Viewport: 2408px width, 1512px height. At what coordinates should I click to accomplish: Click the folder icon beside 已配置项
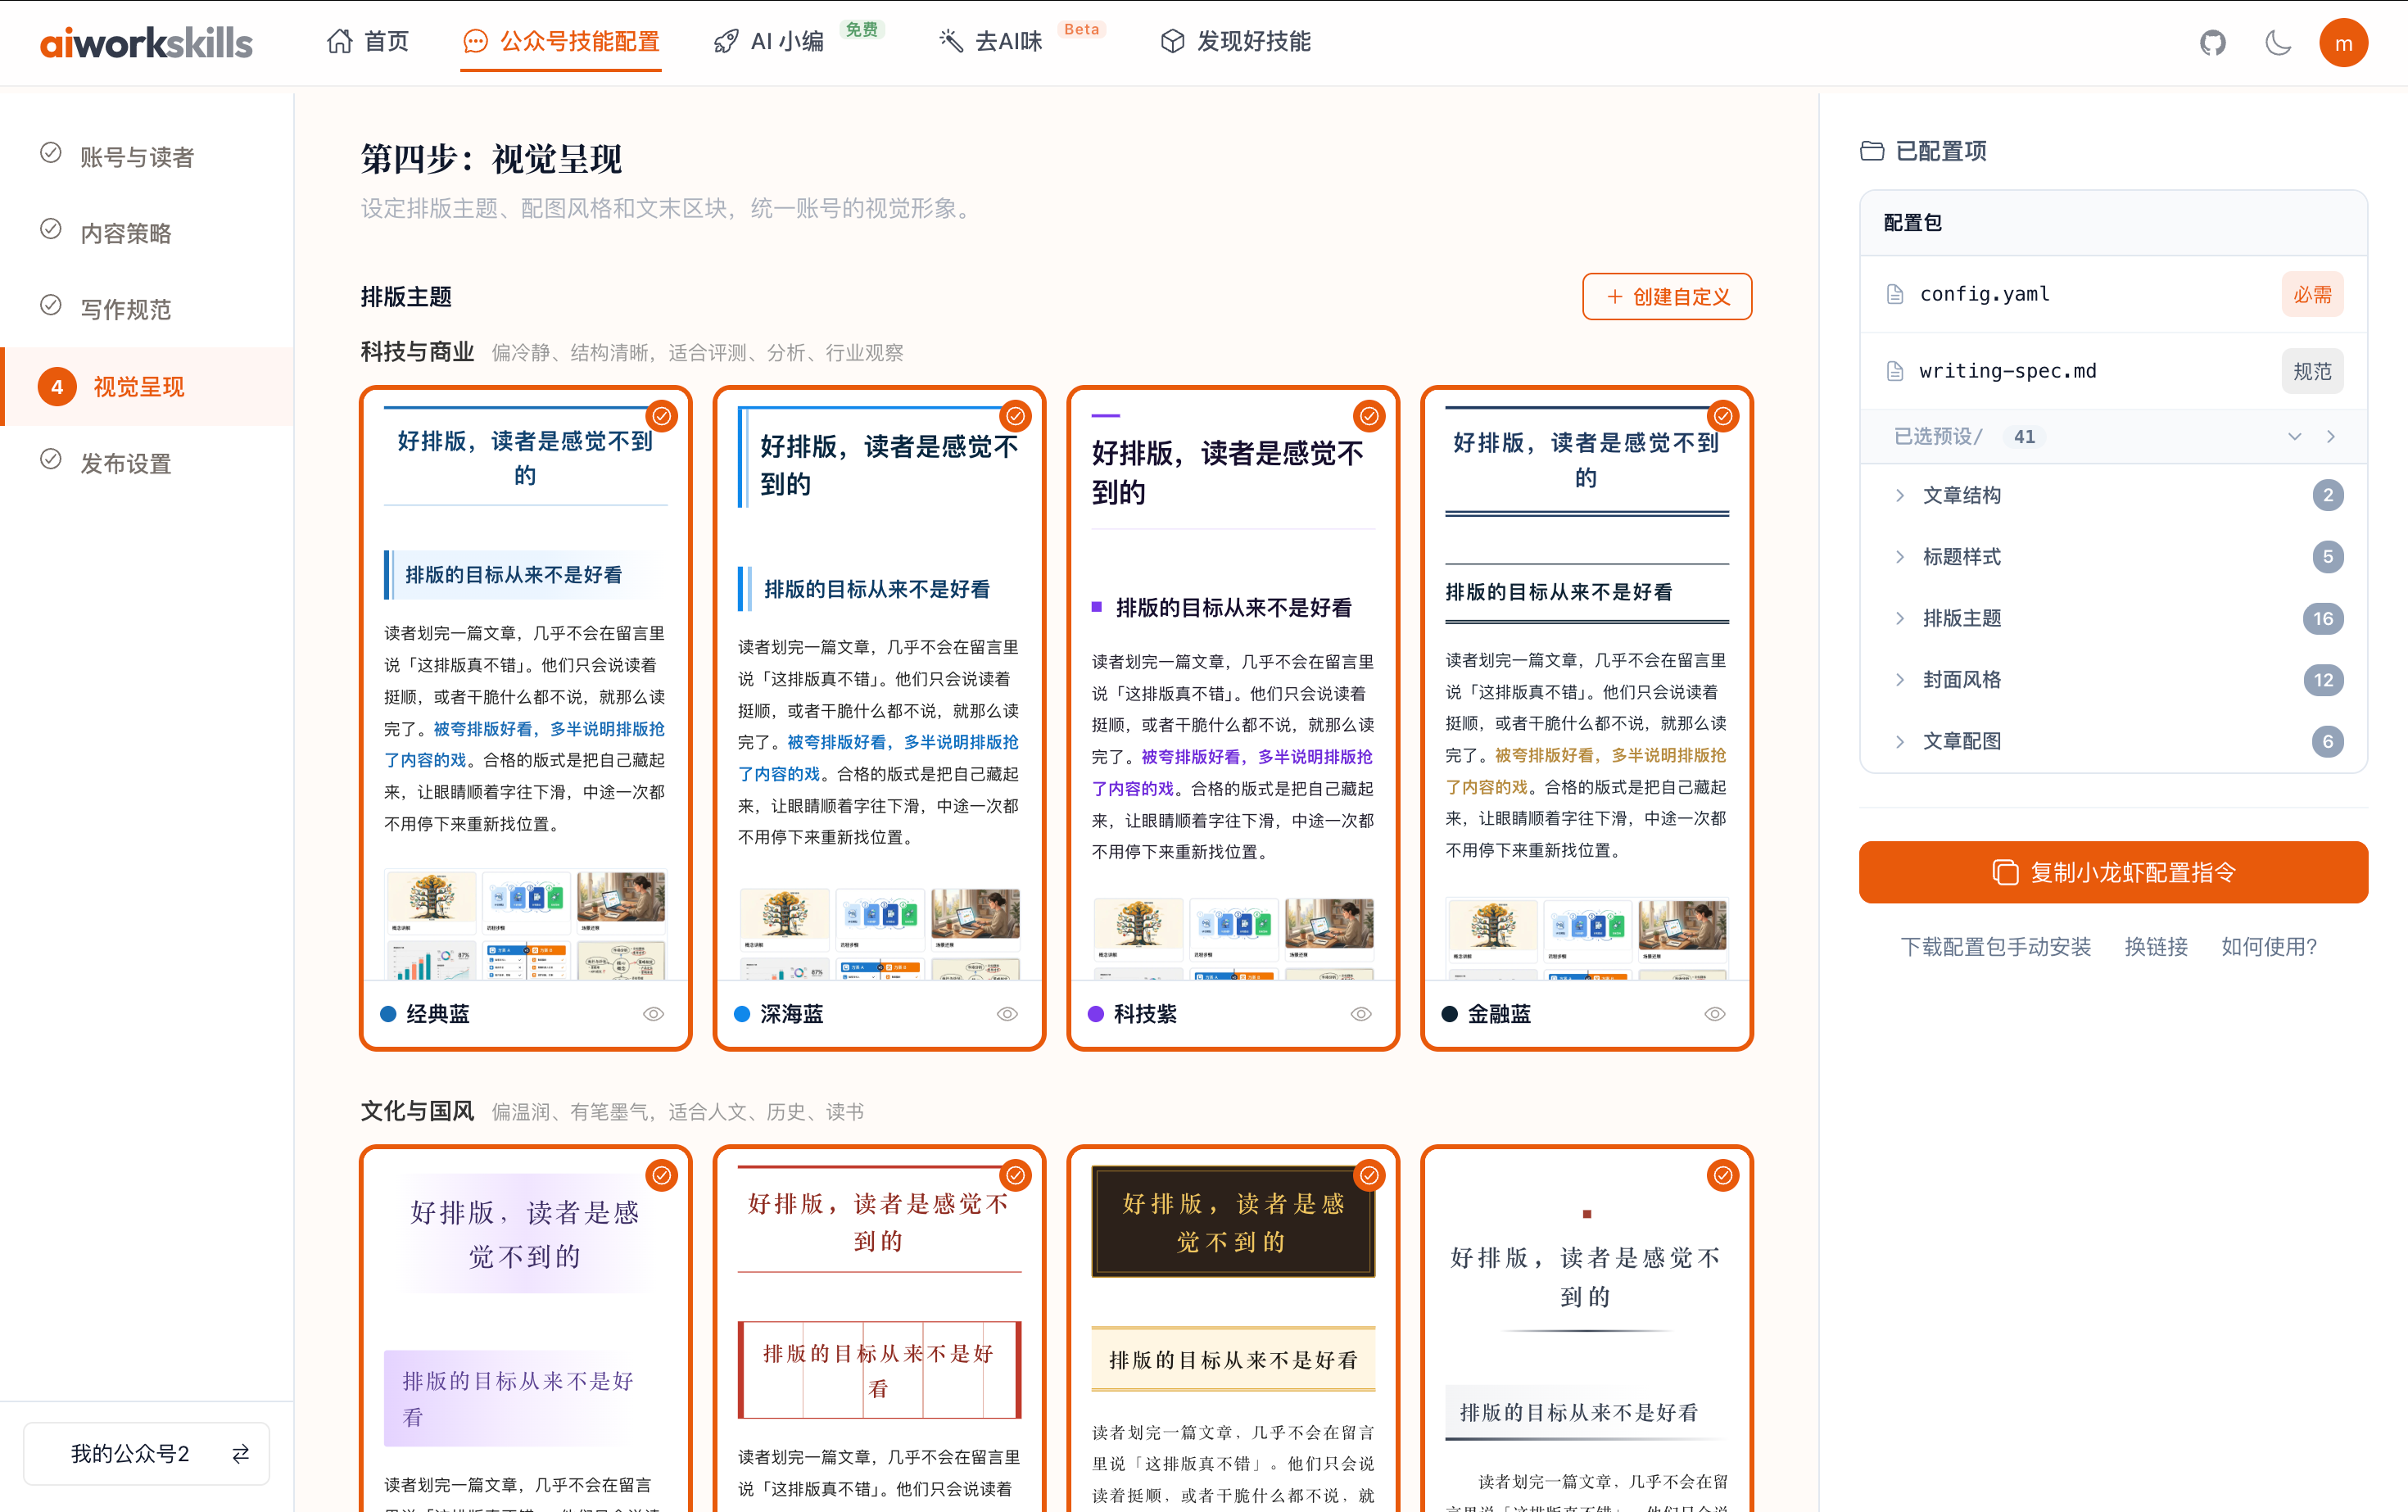(x=1872, y=151)
